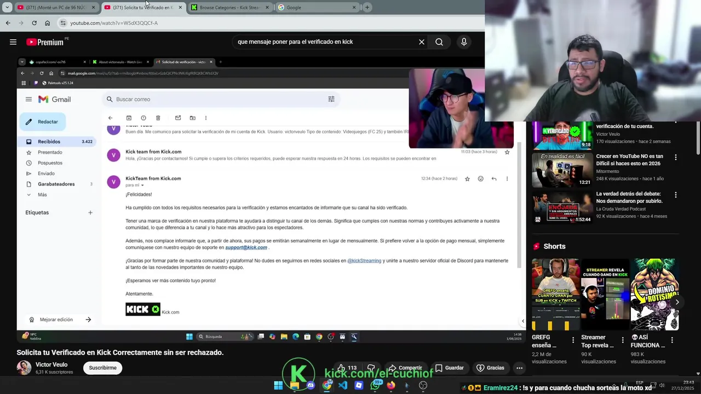Move the Gmail conversation to a folder

(x=192, y=118)
